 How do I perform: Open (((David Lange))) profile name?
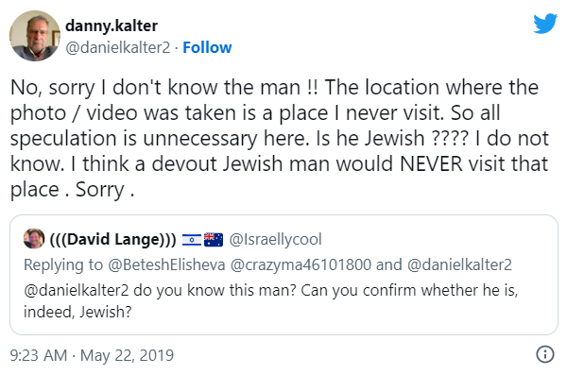click(112, 239)
